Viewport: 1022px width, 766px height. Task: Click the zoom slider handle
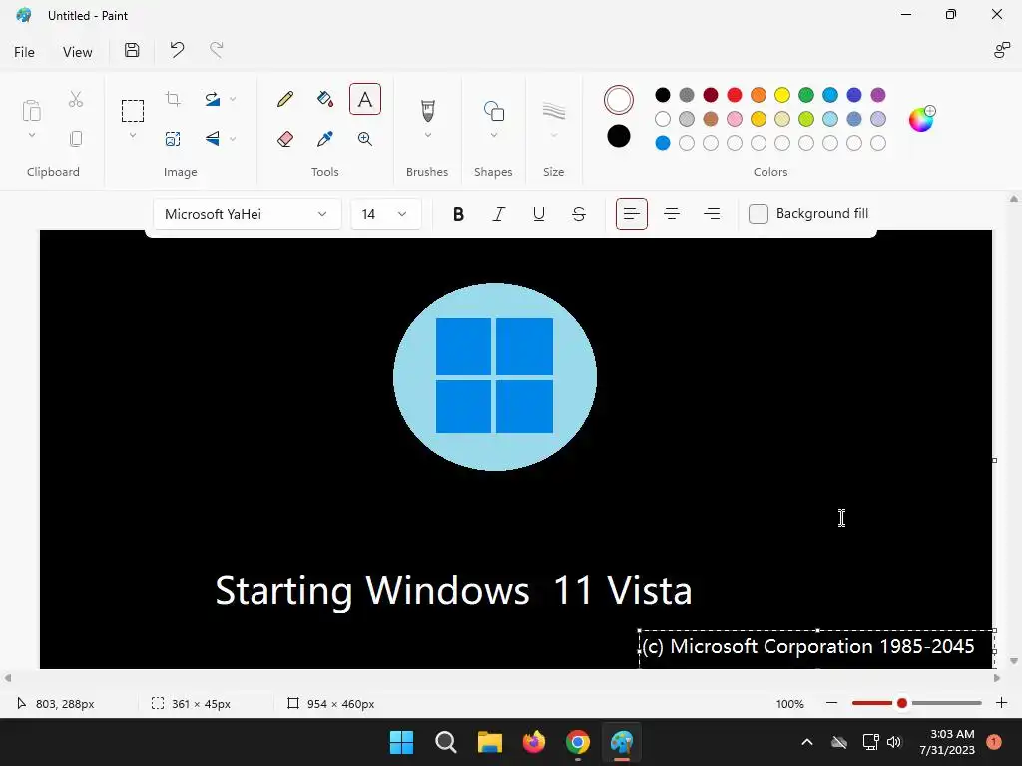point(902,703)
